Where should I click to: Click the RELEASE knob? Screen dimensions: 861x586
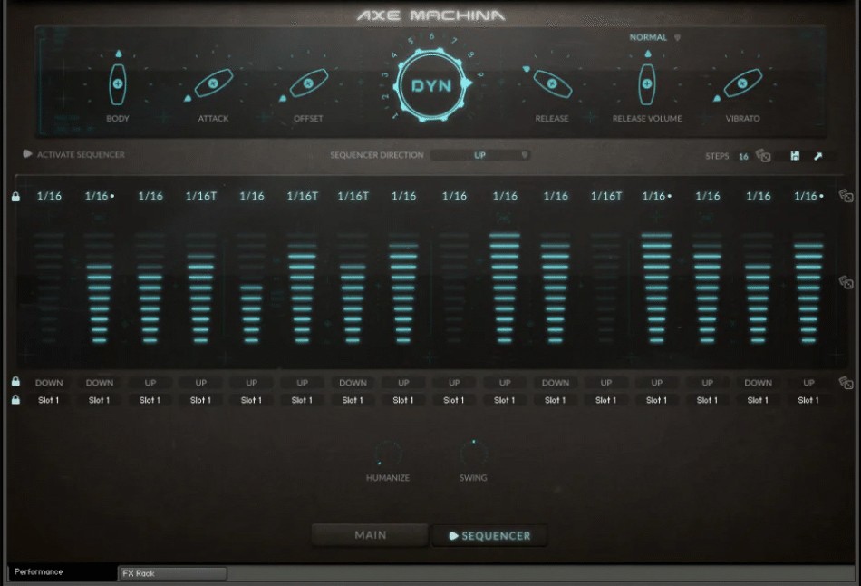click(x=552, y=83)
